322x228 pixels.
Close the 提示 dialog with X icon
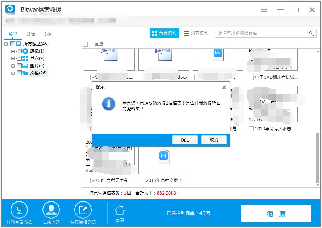pos(224,87)
